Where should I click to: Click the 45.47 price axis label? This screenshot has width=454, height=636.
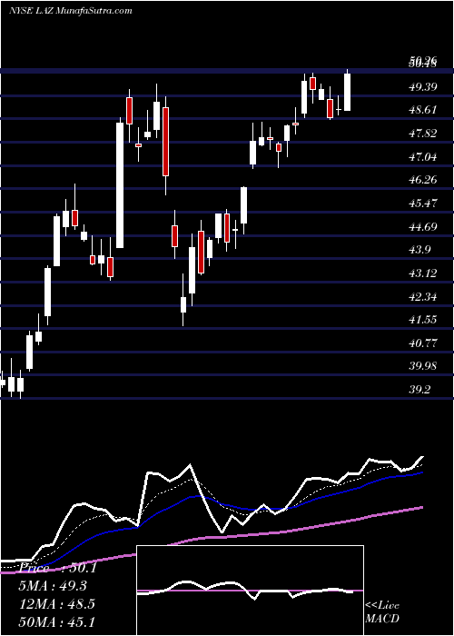(x=423, y=203)
